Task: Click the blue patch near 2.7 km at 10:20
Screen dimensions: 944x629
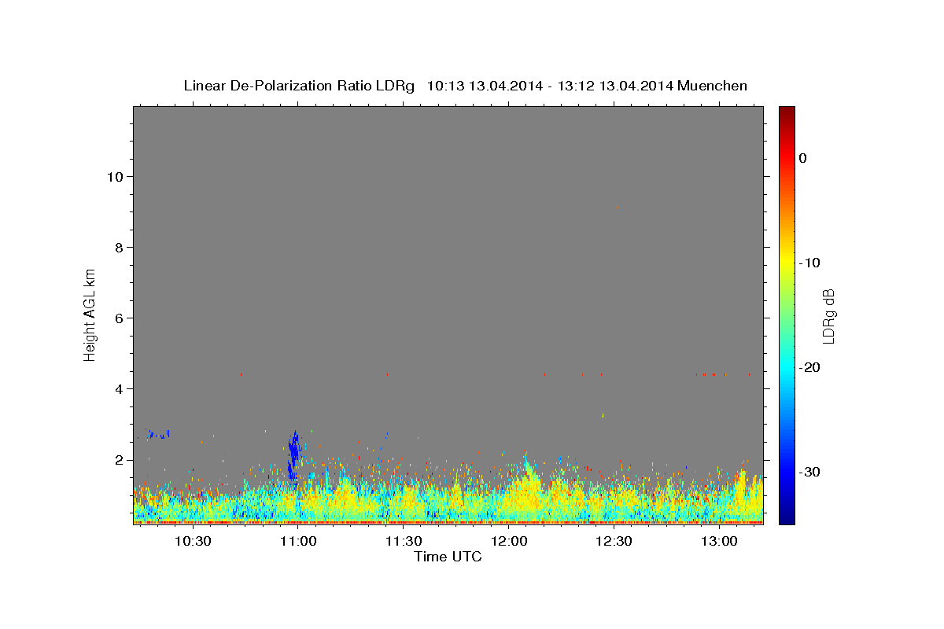Action: click(x=158, y=433)
